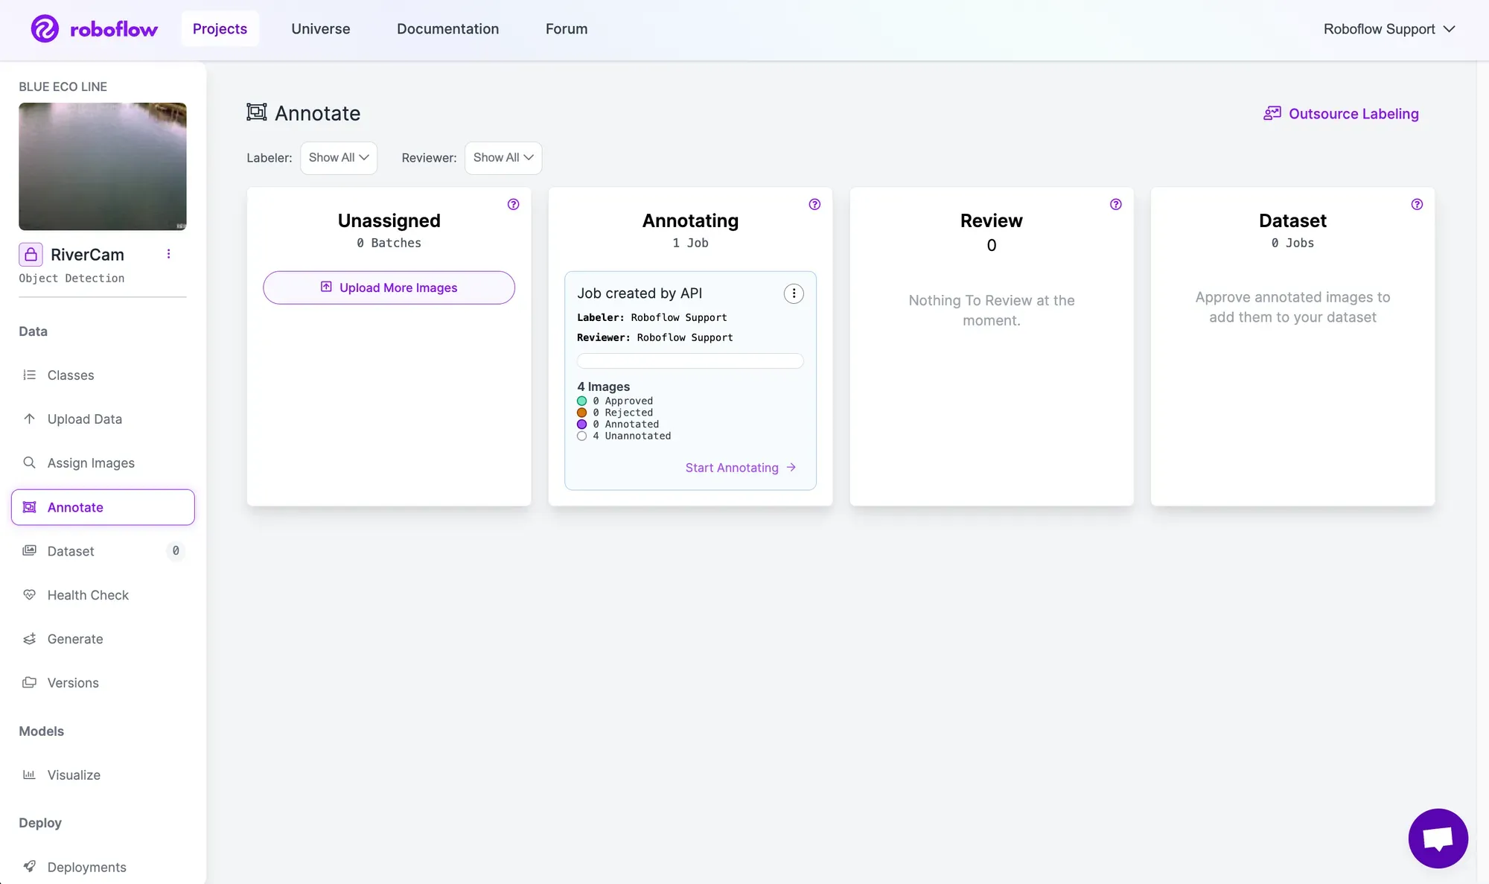This screenshot has height=884, width=1489.
Task: Click the help icon on the Annotating card
Action: 814,205
